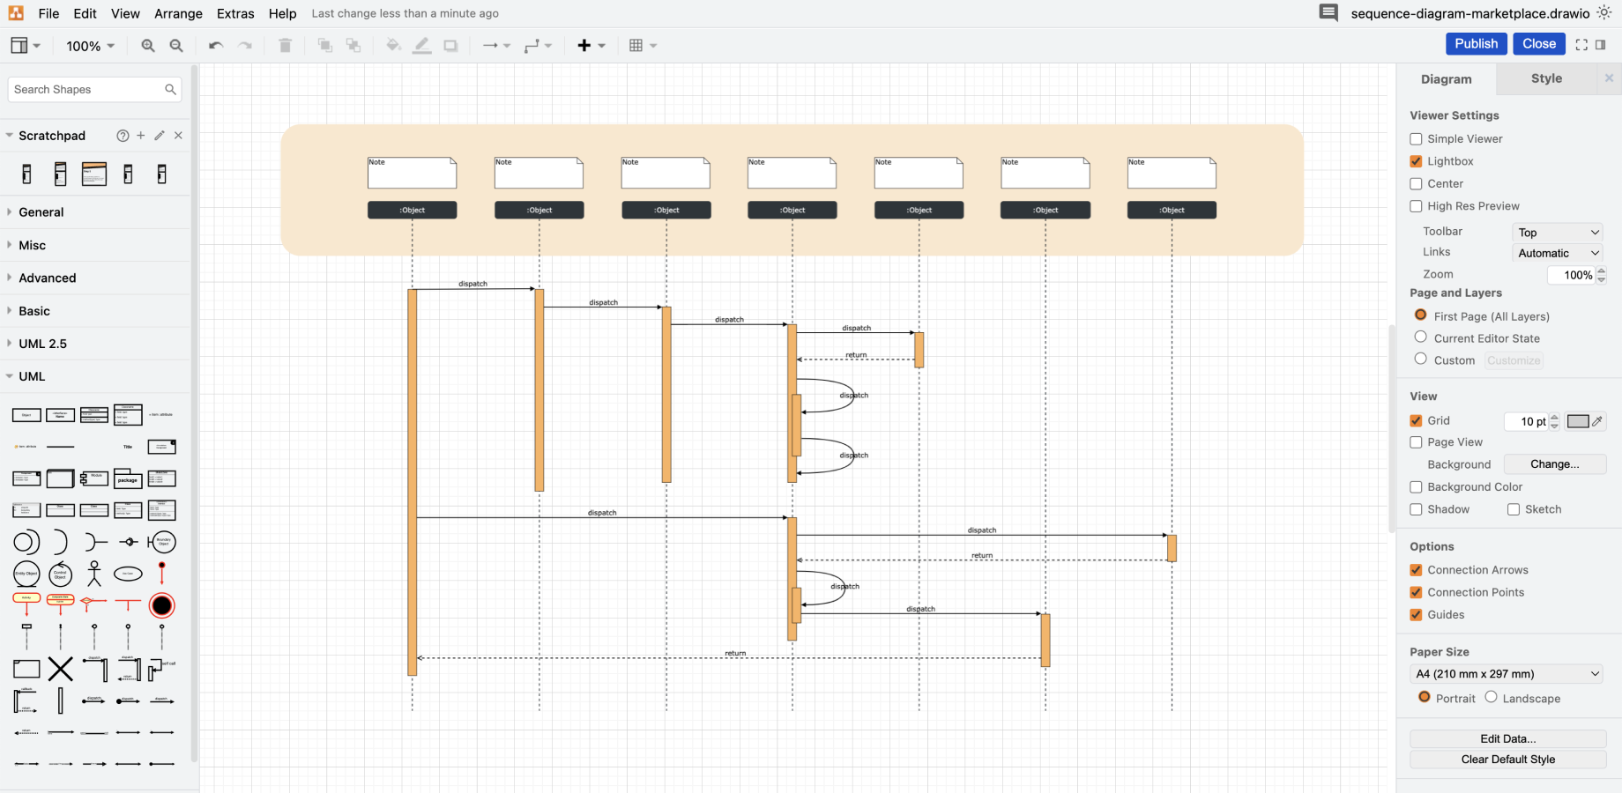Click the Table toolbar icon

638,45
